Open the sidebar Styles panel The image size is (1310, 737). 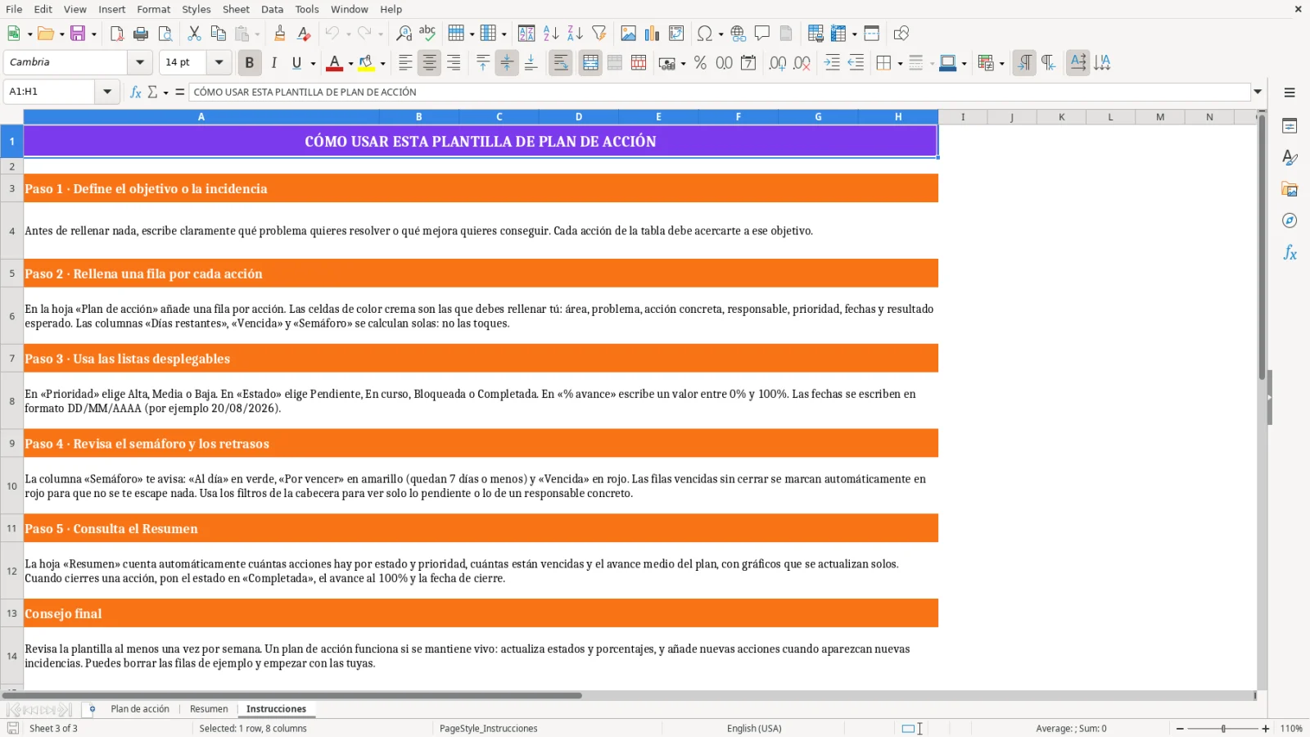click(x=1290, y=157)
